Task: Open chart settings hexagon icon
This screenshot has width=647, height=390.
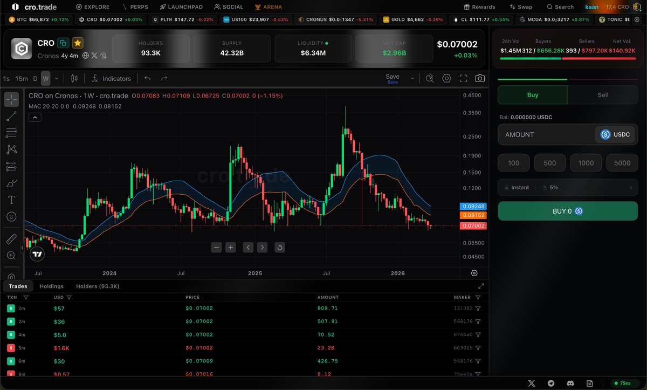Action: pyautogui.click(x=446, y=78)
